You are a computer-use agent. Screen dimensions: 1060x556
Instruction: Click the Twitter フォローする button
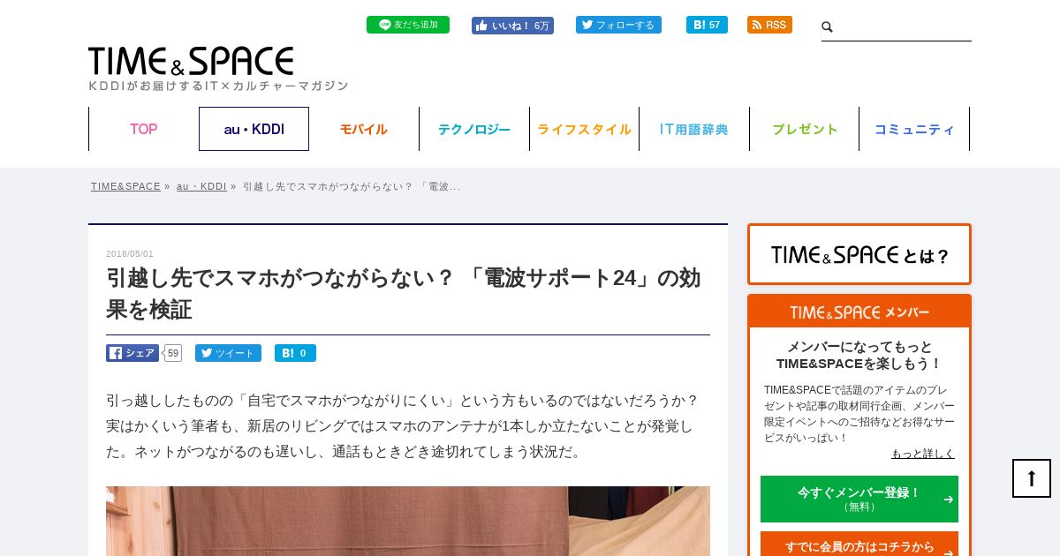pos(618,25)
